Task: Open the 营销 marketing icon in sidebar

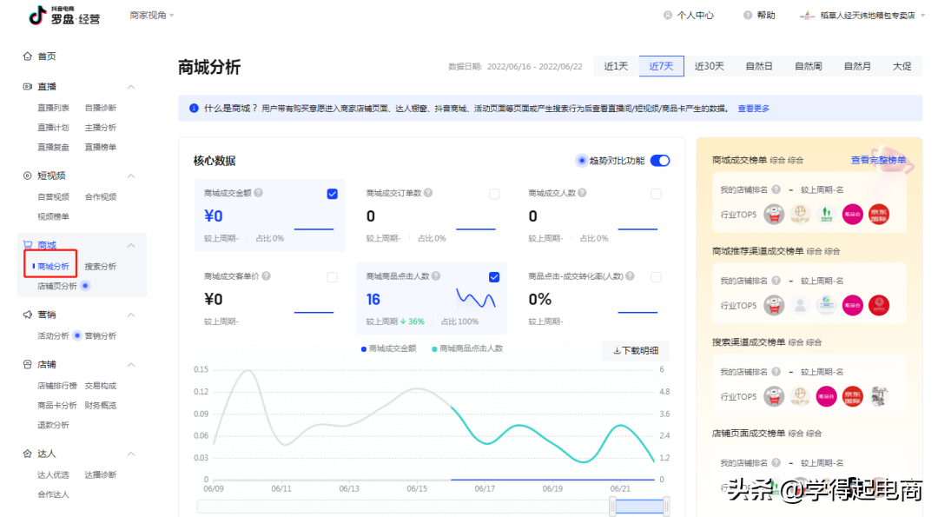Action: (x=26, y=315)
